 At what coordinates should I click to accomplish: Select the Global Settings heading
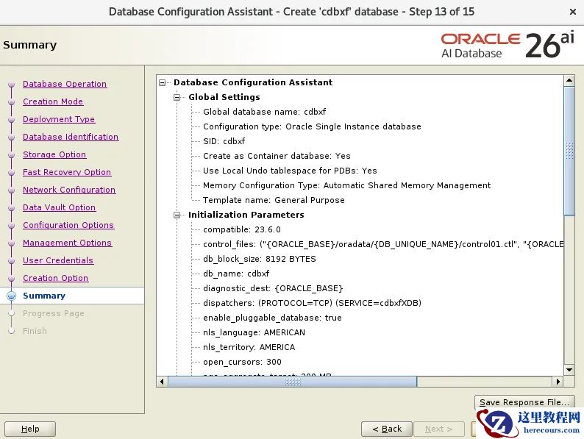pos(224,97)
